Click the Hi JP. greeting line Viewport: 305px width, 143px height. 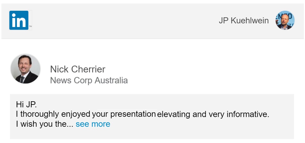coord(26,104)
